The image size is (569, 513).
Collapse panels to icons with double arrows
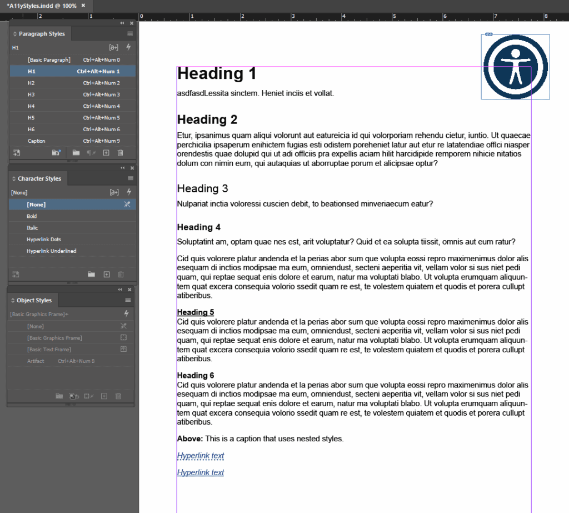click(x=122, y=23)
